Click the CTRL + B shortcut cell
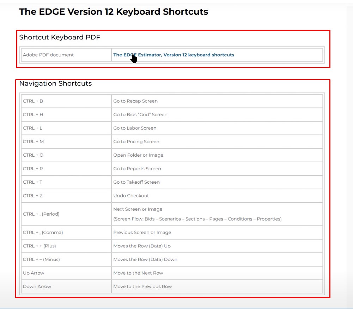The image size is (353, 309). click(33, 101)
